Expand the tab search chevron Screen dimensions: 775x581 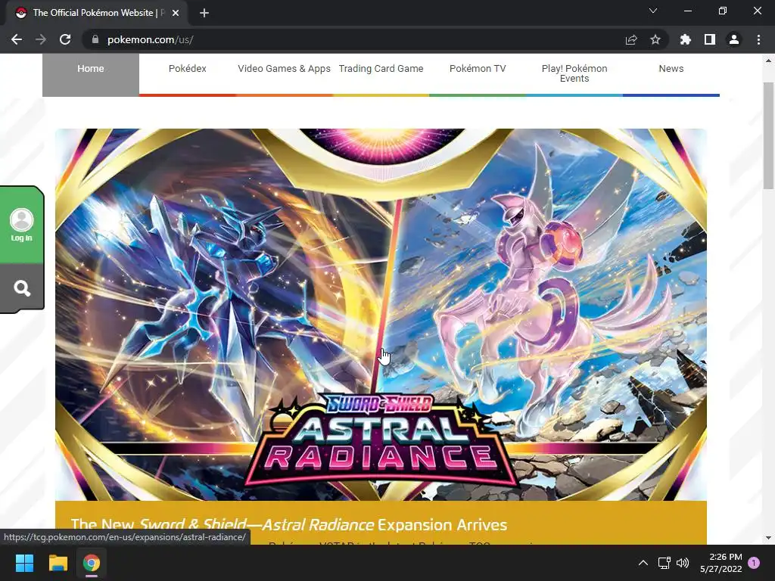click(653, 11)
